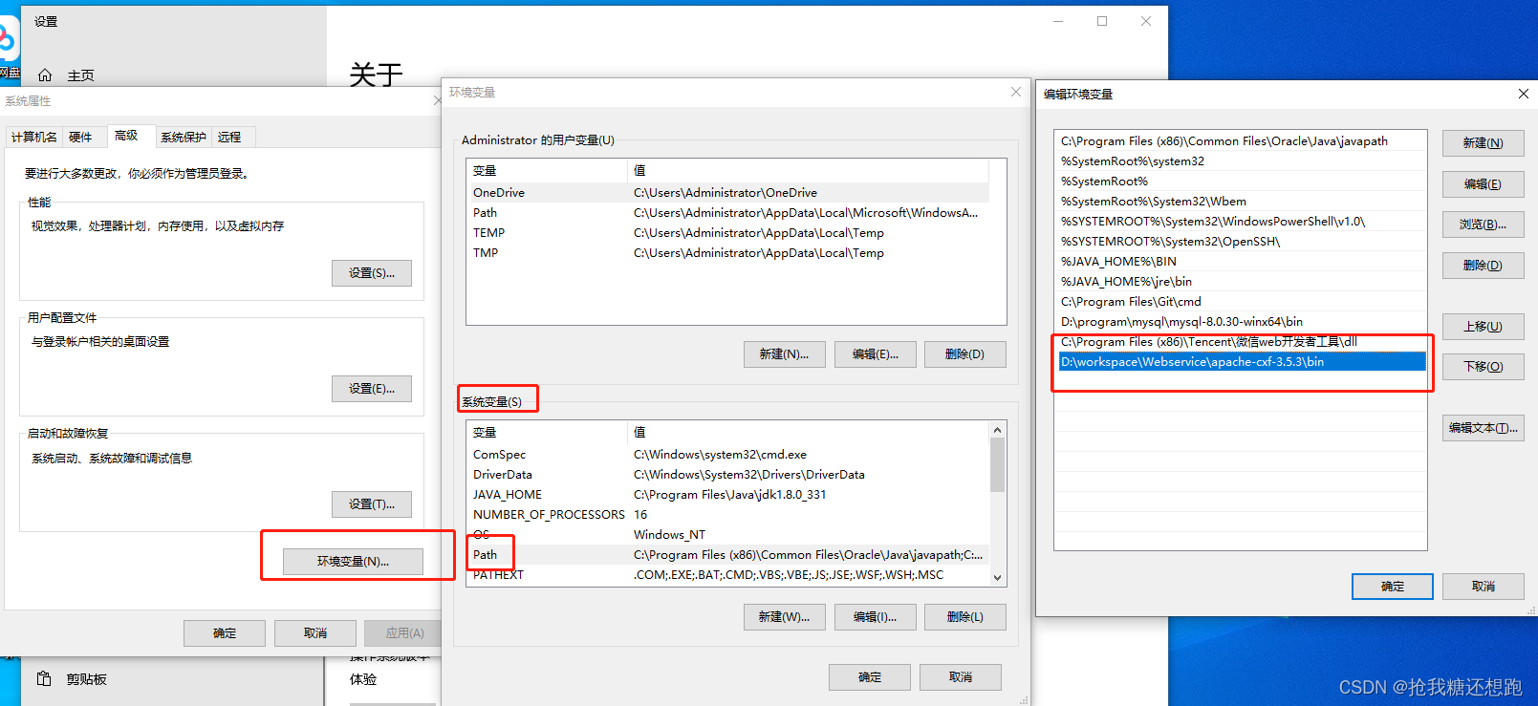Click system variables 删除(L) button

[x=965, y=617]
